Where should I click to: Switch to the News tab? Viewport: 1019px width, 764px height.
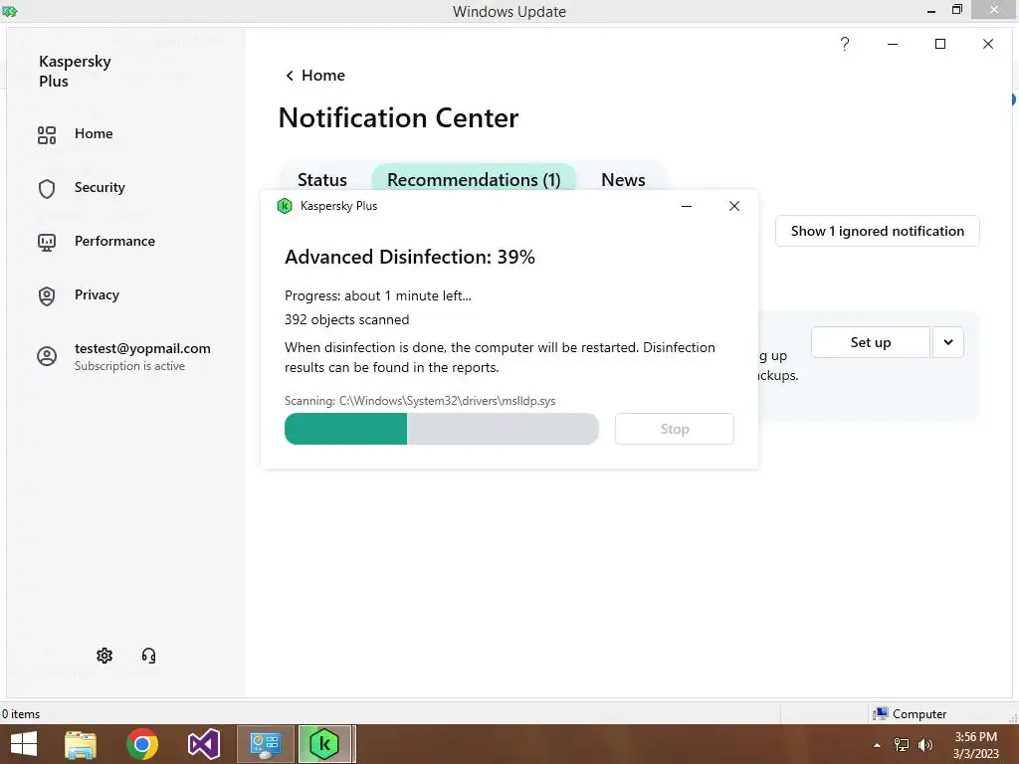tap(623, 180)
